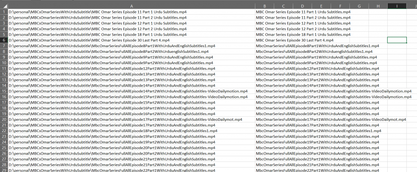Select column B header
417x172 pixels.
[x=265, y=6]
